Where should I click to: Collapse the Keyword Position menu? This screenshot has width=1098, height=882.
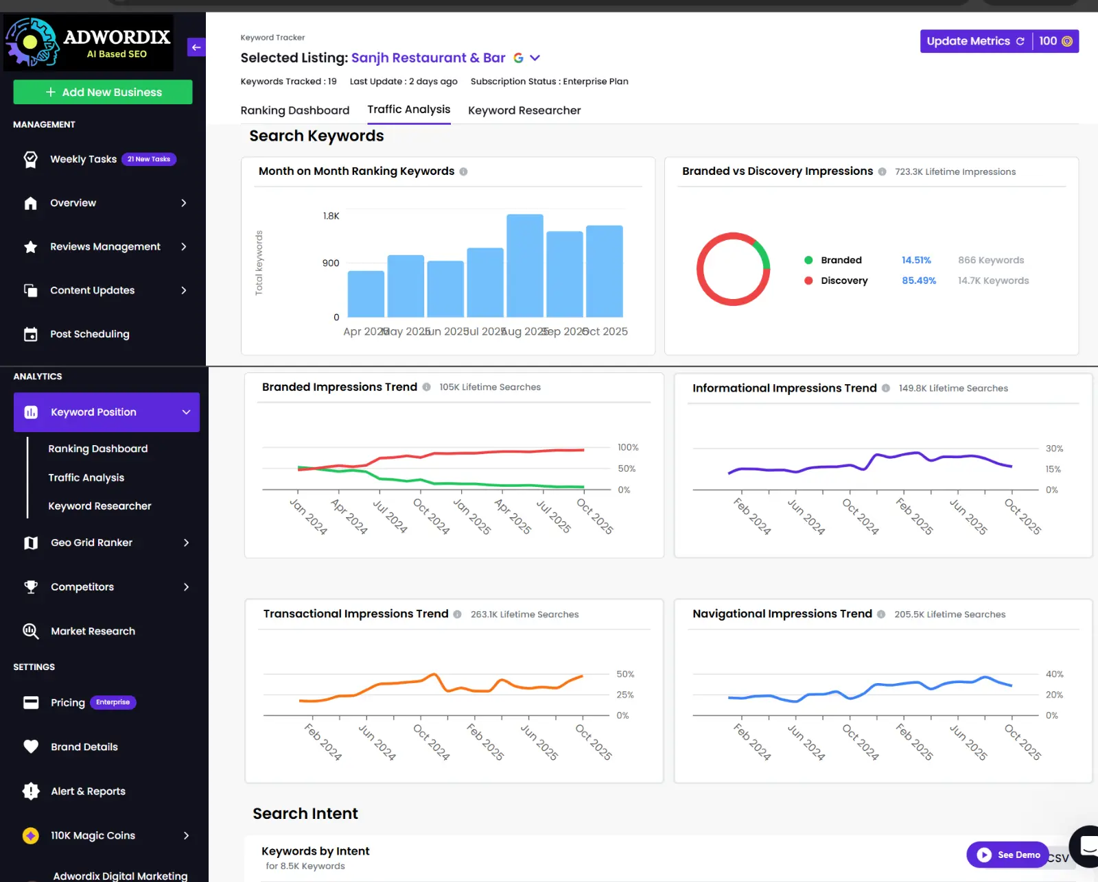tap(186, 412)
